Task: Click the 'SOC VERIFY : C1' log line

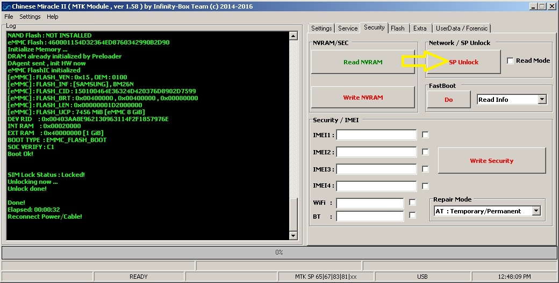Action: [x=31, y=147]
